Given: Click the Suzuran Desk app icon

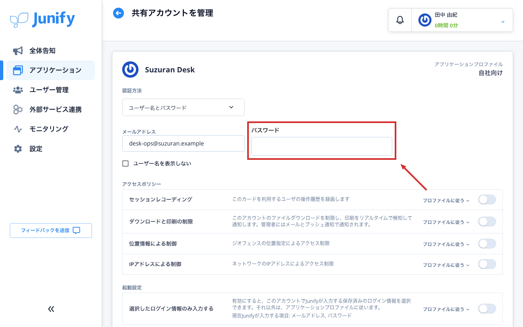Looking at the screenshot, I should point(130,69).
